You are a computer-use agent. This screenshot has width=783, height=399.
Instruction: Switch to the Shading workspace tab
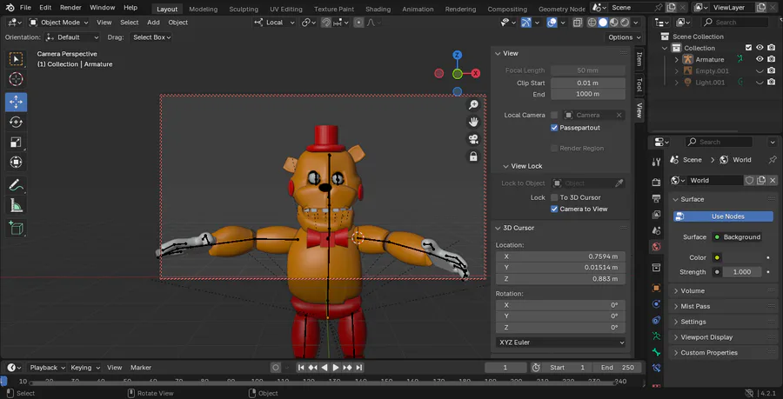(378, 9)
